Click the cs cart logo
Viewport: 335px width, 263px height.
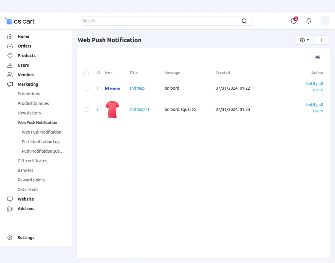(x=20, y=21)
